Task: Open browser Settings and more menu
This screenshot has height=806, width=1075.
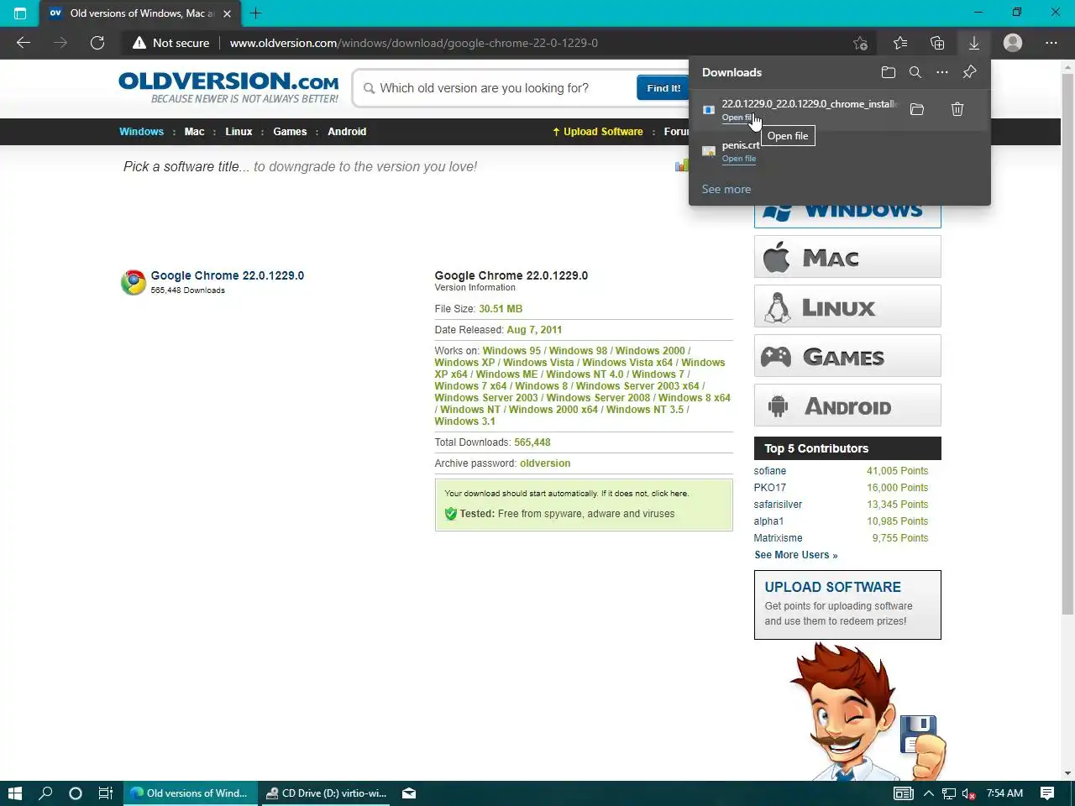Action: 1051,43
